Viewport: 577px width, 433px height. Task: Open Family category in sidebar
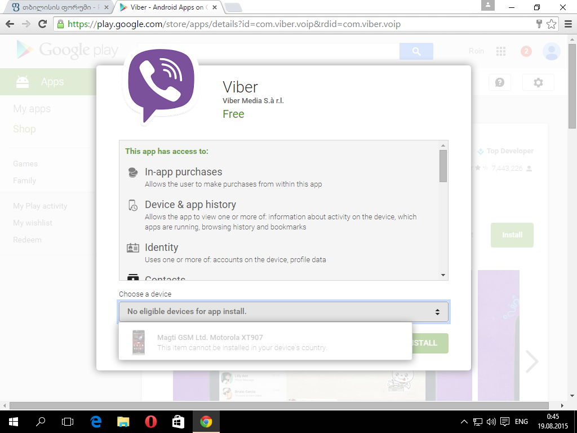click(24, 181)
